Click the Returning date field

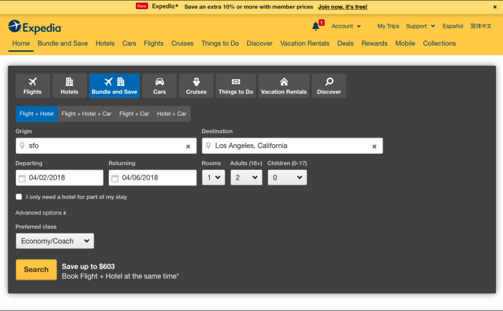point(153,177)
